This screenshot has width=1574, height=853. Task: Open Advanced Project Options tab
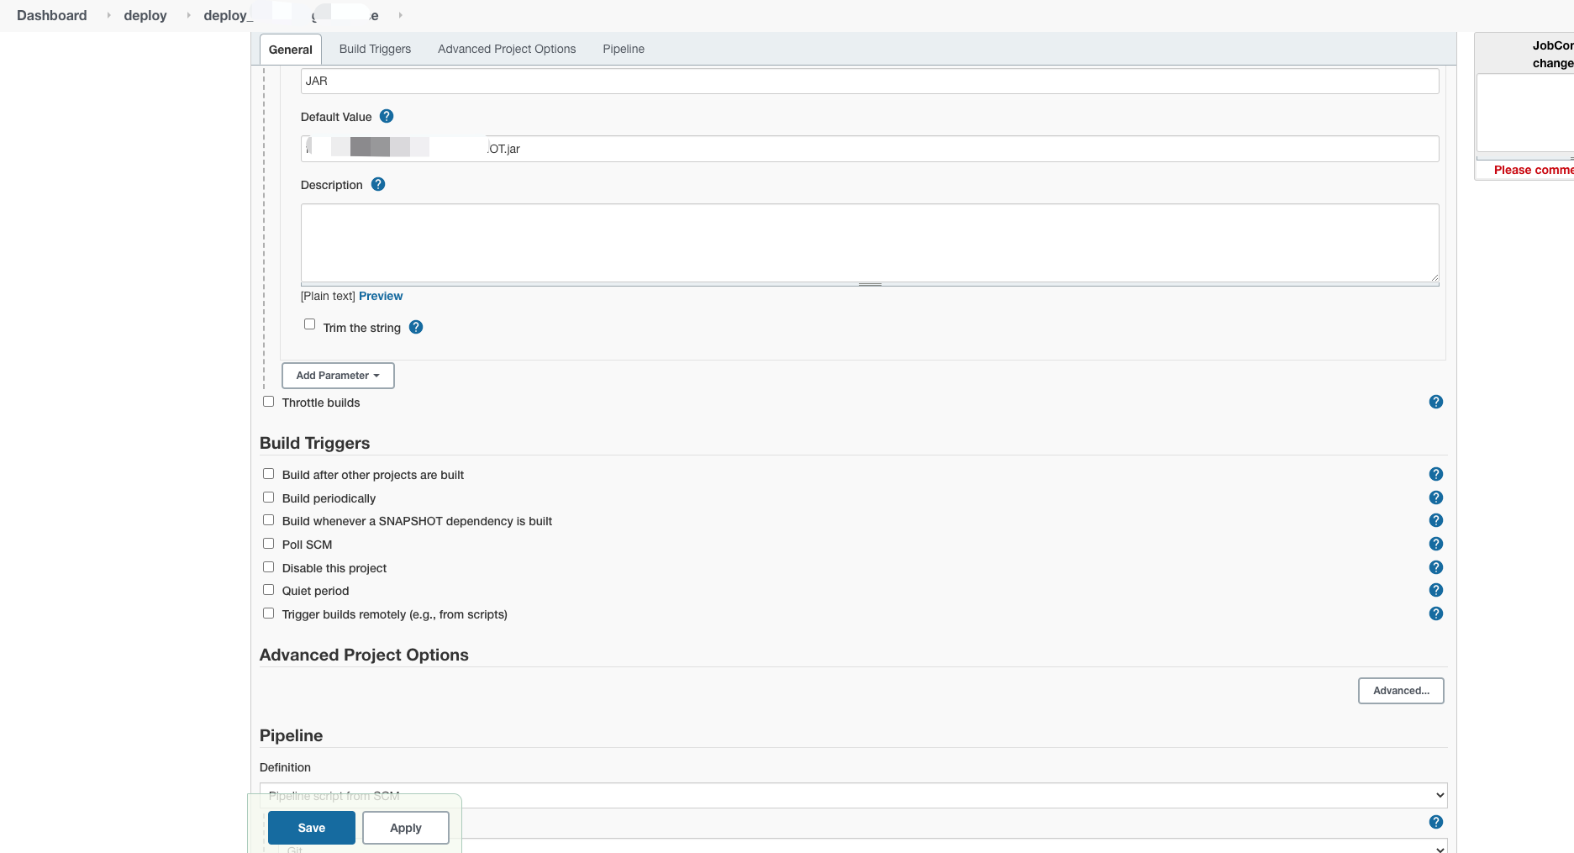[x=507, y=49]
